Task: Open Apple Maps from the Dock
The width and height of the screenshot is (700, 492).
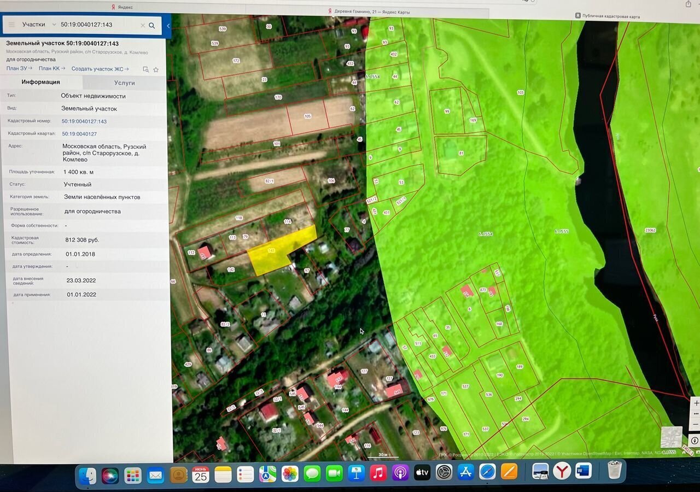Action: click(267, 474)
